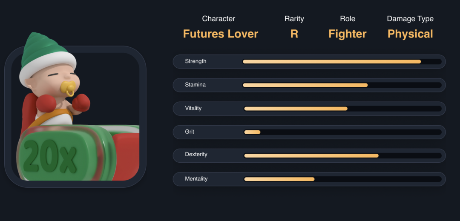Image resolution: width=460 pixels, height=221 pixels.
Task: Select the Fighter role text
Action: click(347, 34)
